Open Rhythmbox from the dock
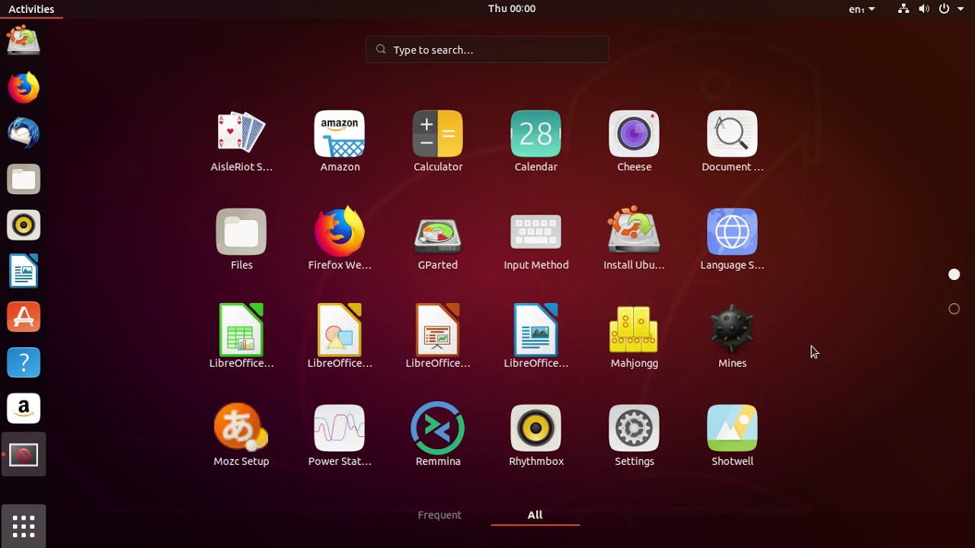 click(24, 225)
